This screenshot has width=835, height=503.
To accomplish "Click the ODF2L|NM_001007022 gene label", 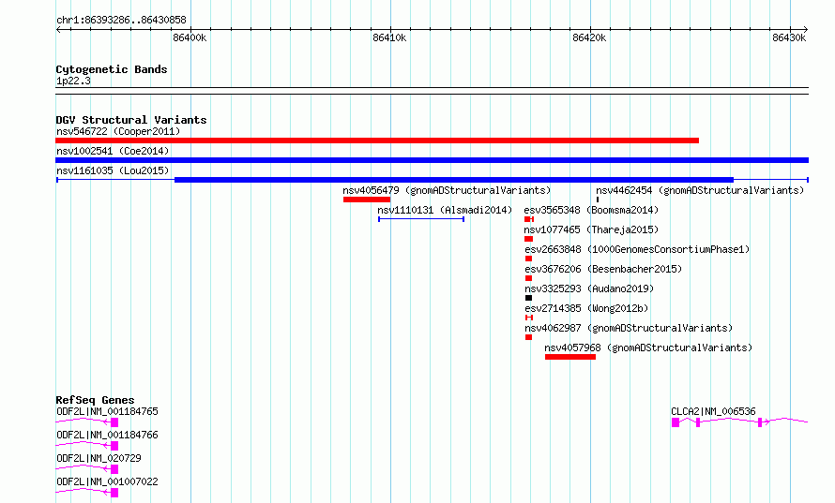I will click(x=107, y=481).
